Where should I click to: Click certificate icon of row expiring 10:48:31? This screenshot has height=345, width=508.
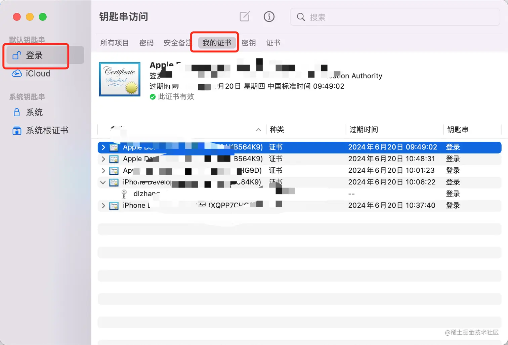(x=114, y=159)
